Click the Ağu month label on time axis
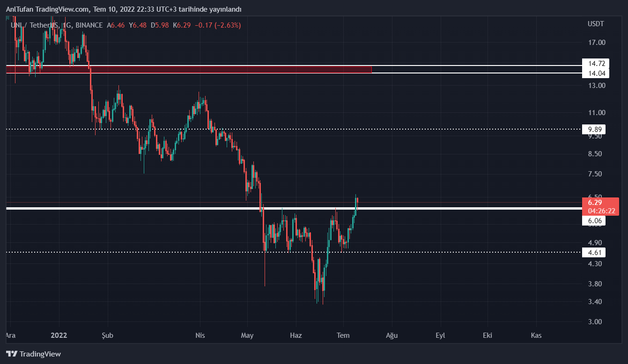This screenshot has width=628, height=364. (x=392, y=335)
